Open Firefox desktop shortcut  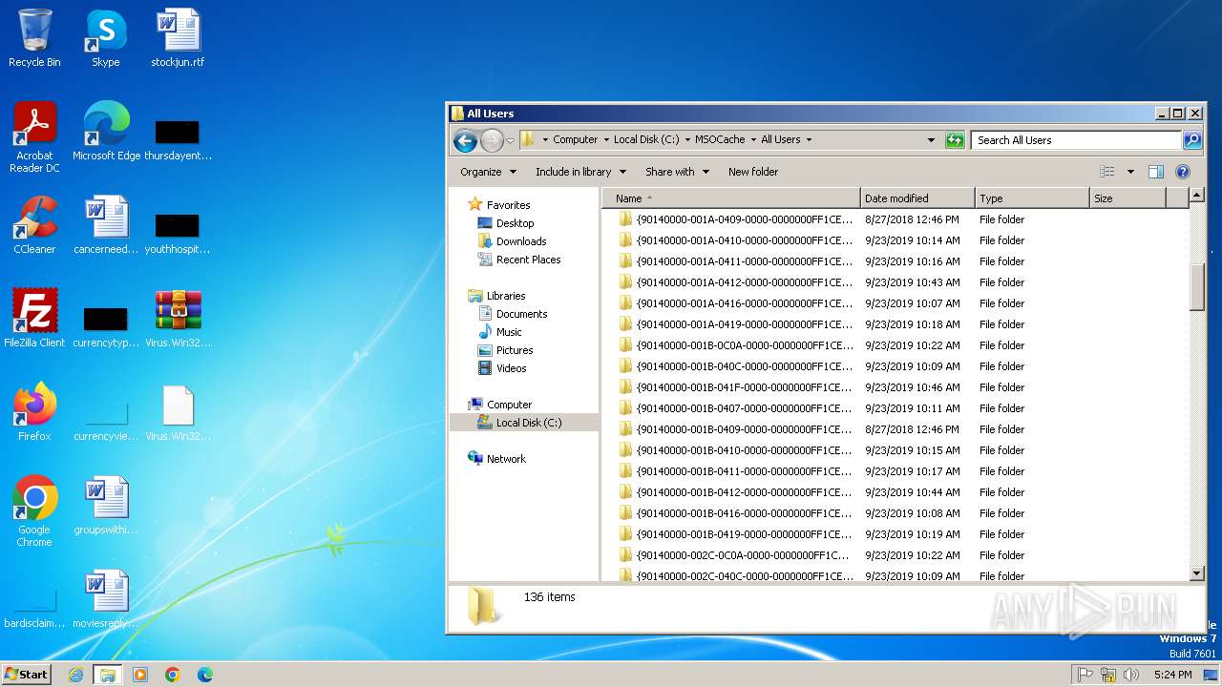[34, 412]
